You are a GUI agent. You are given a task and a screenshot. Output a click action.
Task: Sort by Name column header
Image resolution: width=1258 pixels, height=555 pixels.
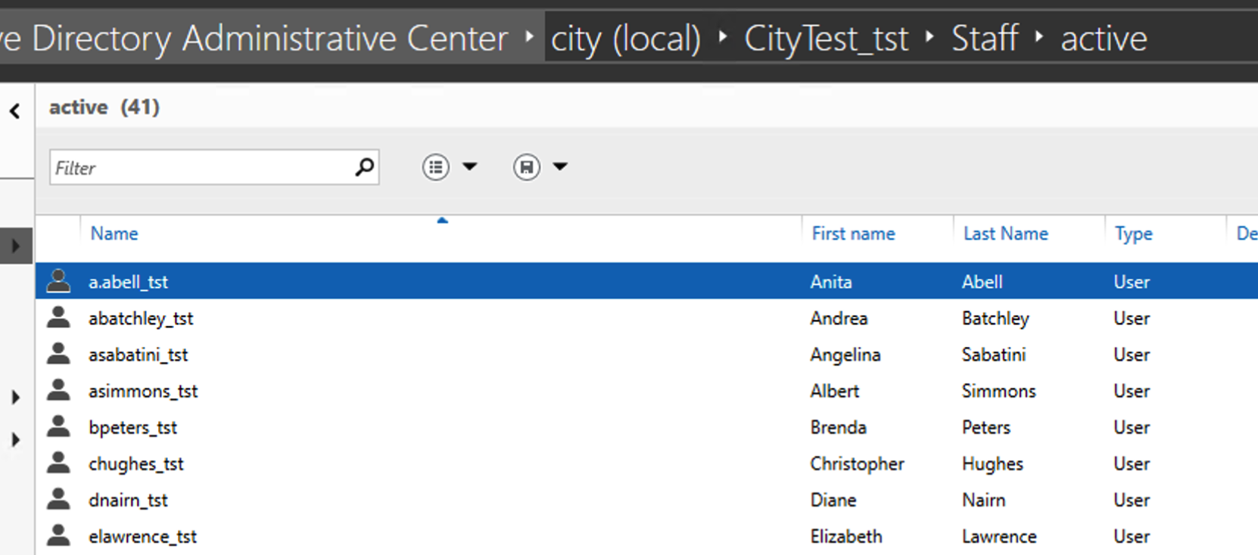coord(114,234)
